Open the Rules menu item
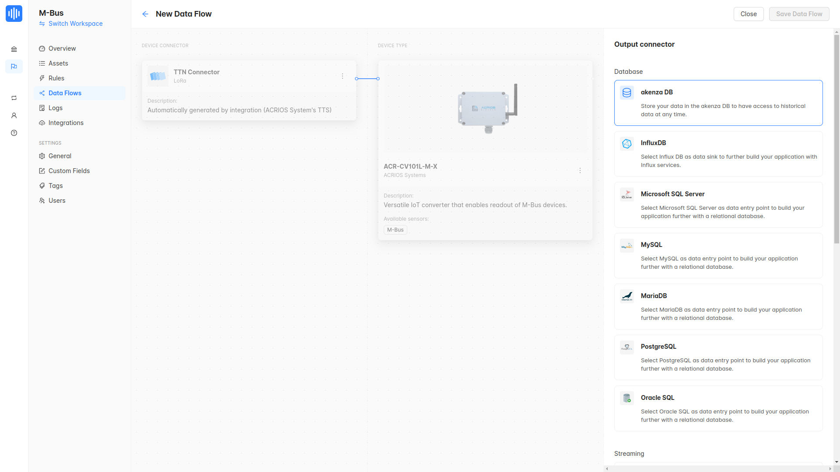The image size is (840, 472). (56, 78)
